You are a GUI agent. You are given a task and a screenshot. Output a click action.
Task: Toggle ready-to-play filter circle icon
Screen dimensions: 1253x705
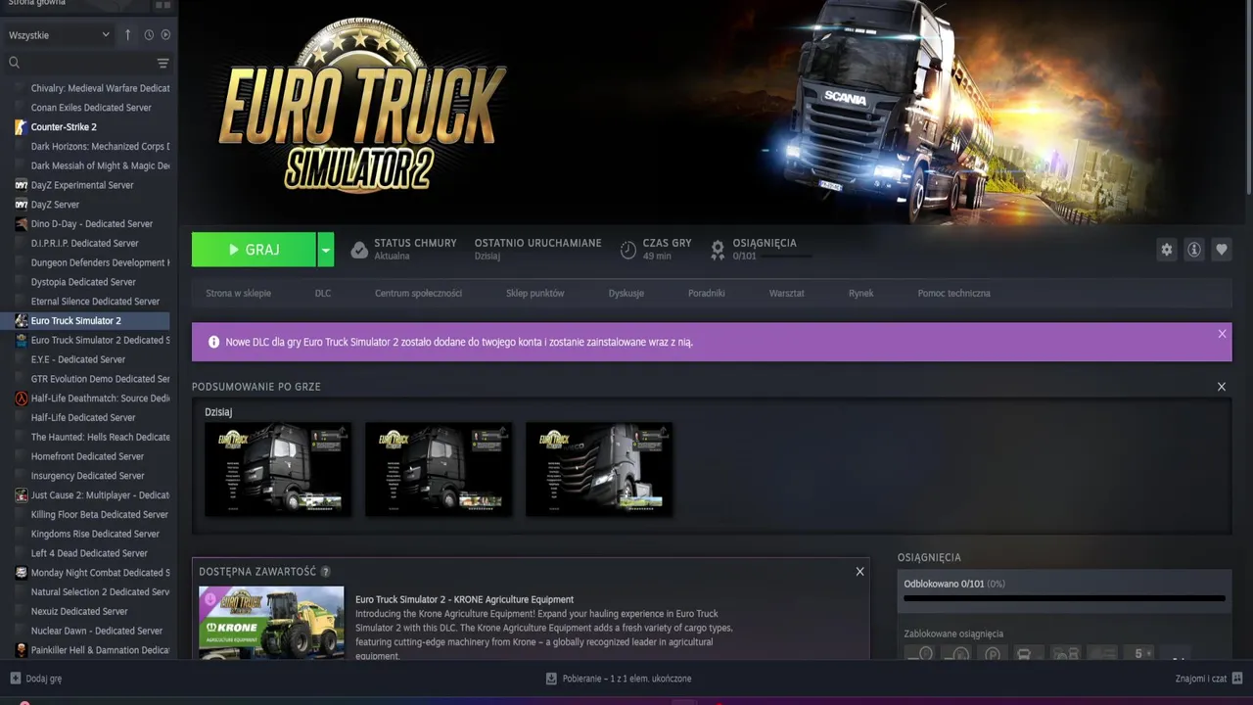tap(165, 34)
